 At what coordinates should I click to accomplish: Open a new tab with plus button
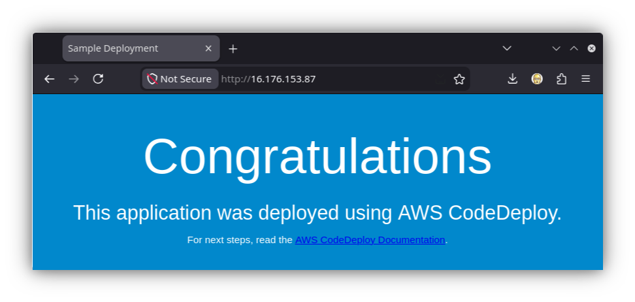click(233, 49)
